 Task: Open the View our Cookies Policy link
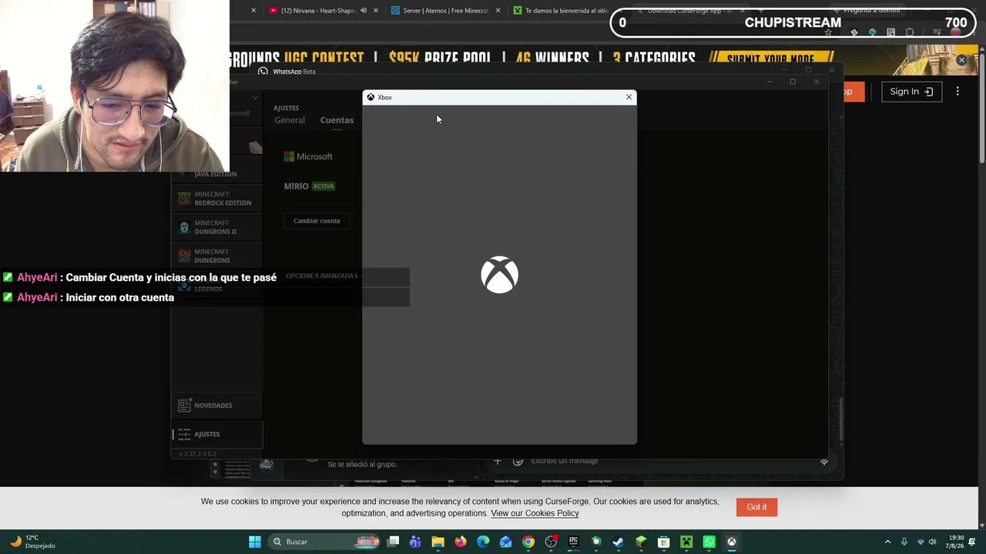535,513
